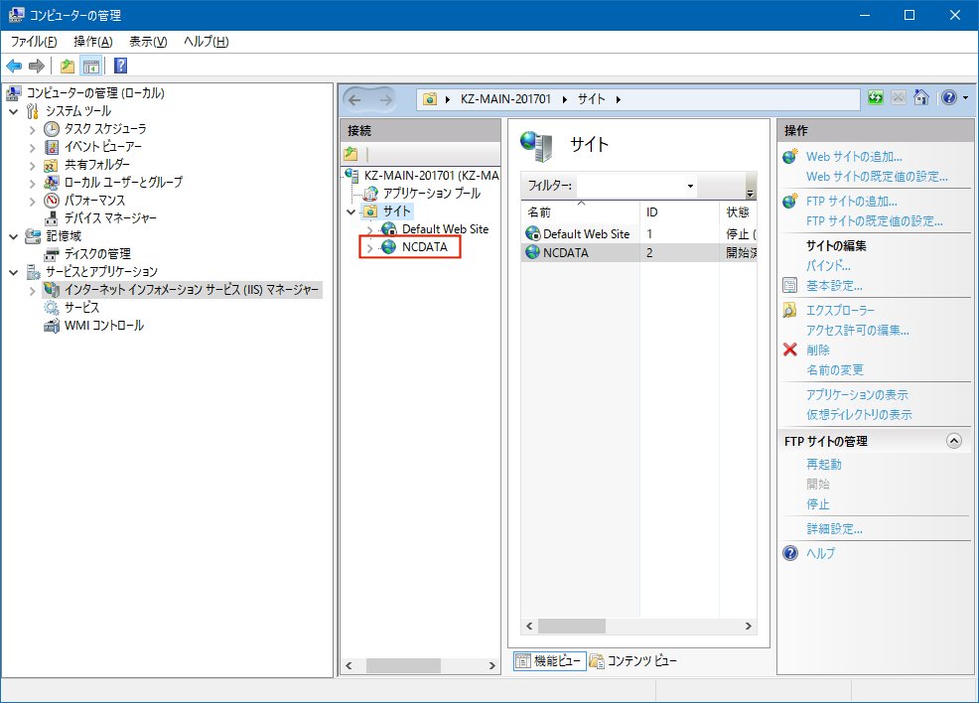Click the blue ヘルプ icon in actions pane
Viewport: 979px width, 703px height.
(789, 553)
